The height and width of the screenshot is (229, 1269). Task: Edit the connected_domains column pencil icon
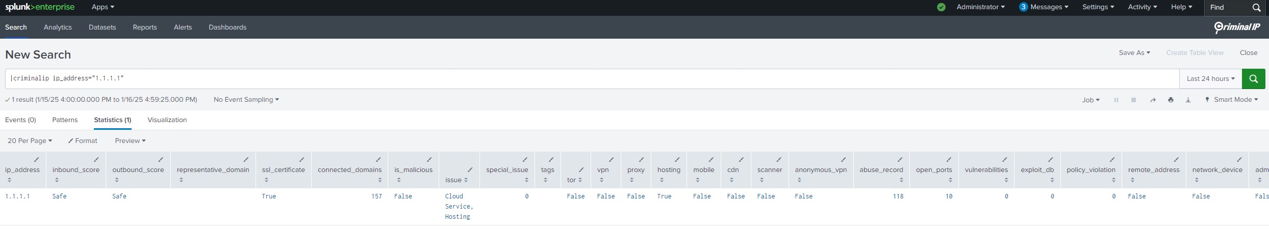tap(378, 160)
